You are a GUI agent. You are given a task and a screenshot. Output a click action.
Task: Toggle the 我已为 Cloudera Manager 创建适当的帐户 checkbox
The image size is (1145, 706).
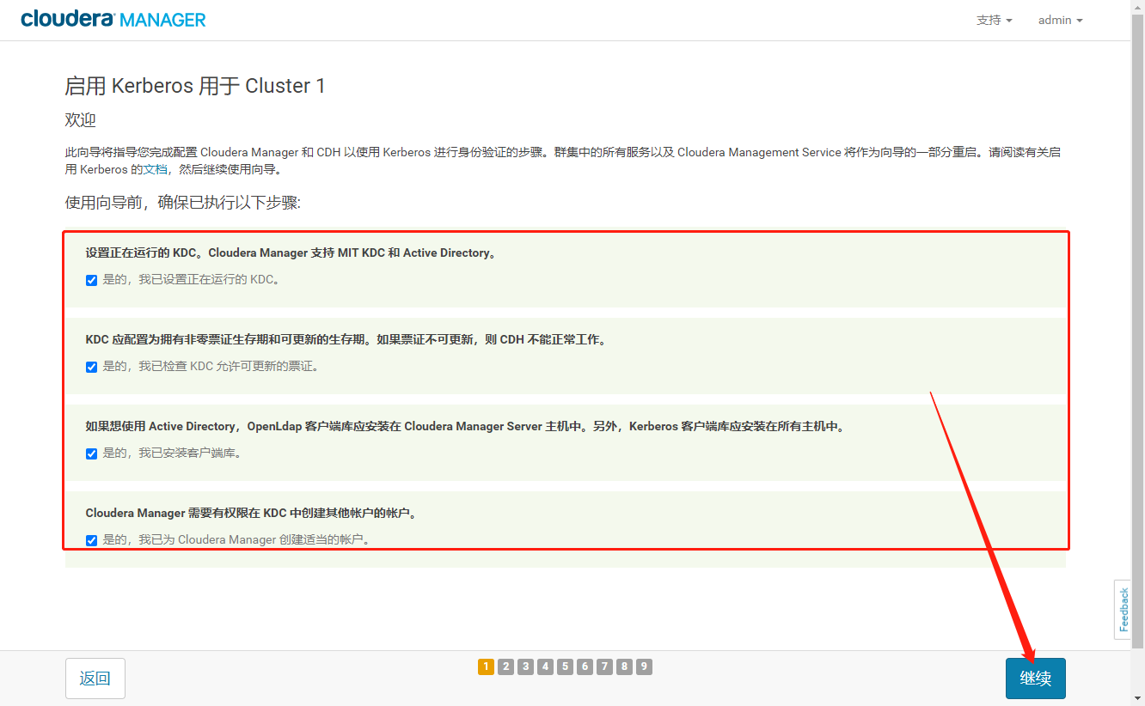tap(91, 540)
